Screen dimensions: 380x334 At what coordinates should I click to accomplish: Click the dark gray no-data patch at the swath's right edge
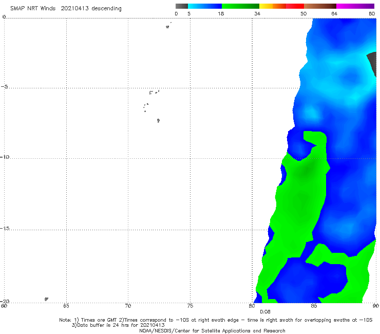pyautogui.click(x=372, y=64)
